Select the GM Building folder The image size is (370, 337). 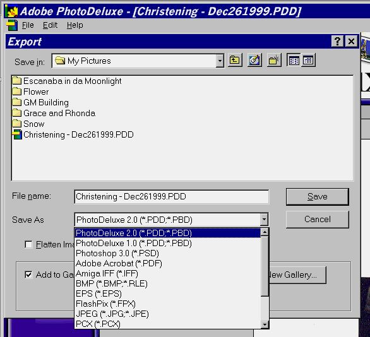point(40,102)
